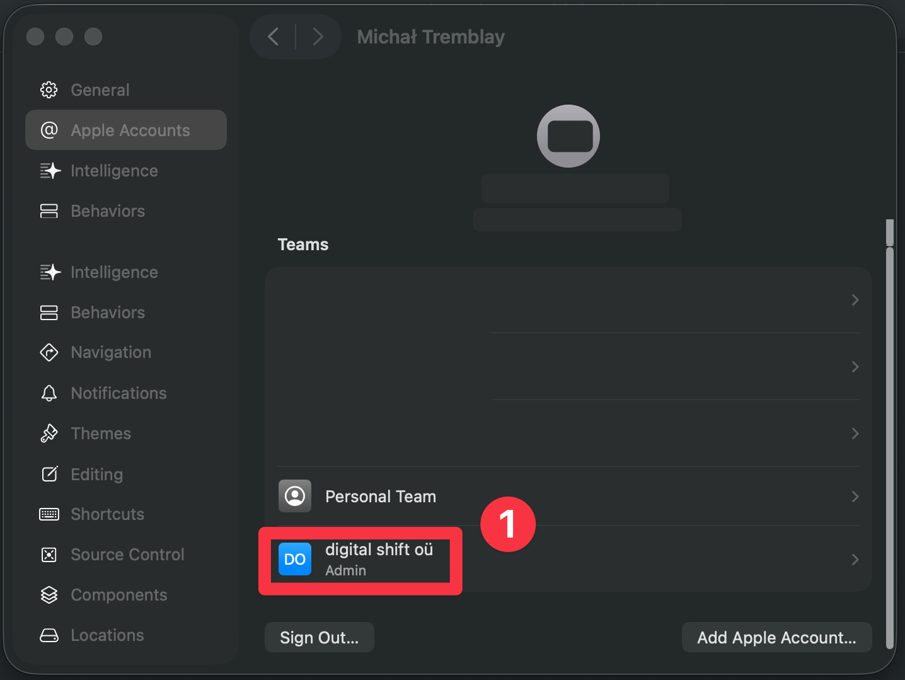The image size is (905, 680).
Task: Click the Editing pencil icon
Action: click(49, 474)
